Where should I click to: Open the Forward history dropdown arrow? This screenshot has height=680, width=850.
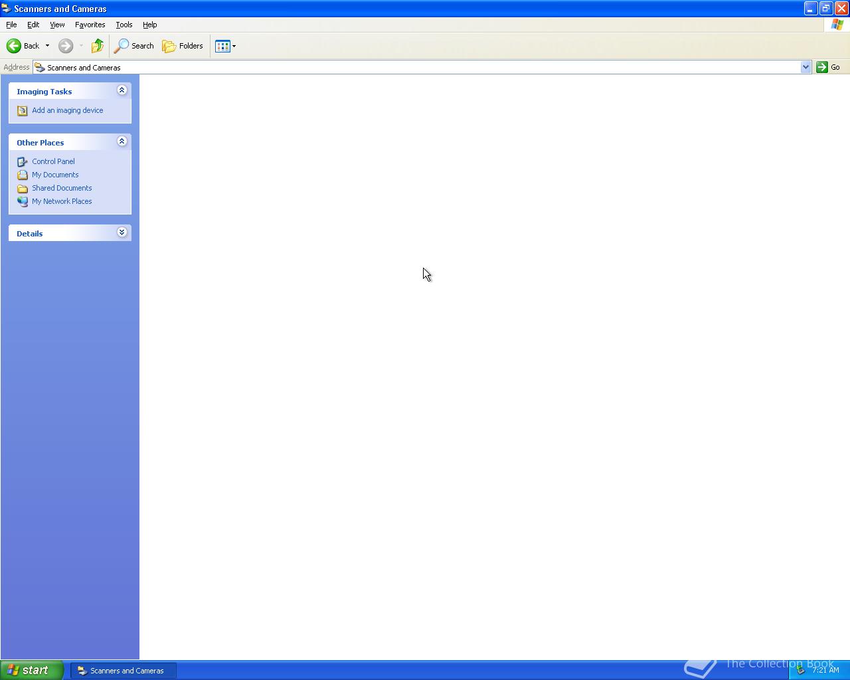[81, 46]
